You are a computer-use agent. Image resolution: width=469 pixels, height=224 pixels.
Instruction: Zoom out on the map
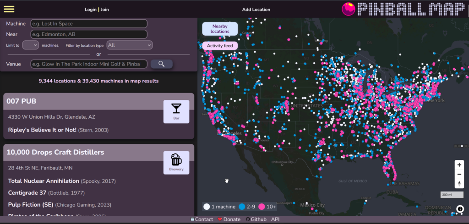(x=459, y=174)
